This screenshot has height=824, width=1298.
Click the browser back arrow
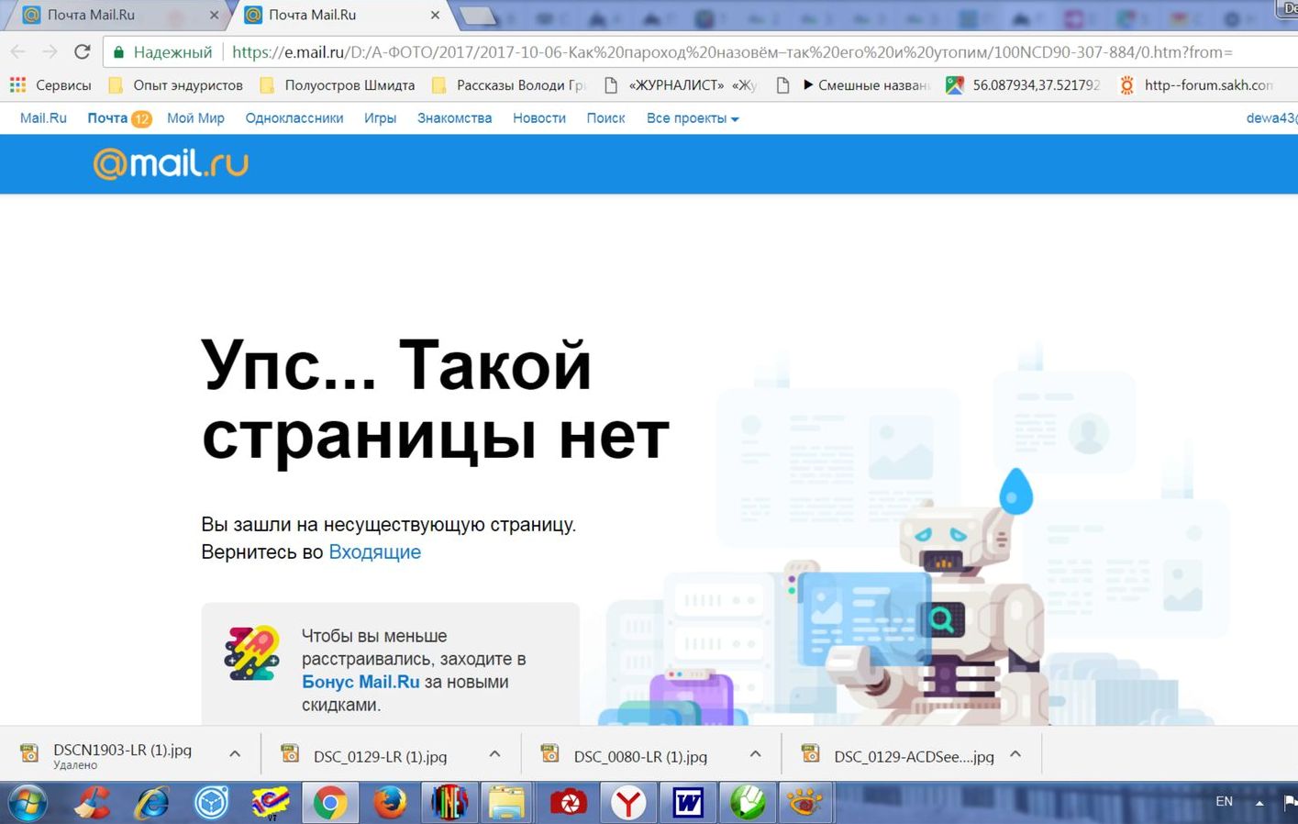click(x=18, y=51)
